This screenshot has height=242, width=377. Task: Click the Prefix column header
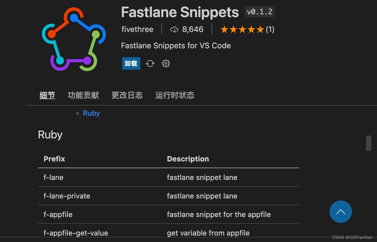(54, 159)
